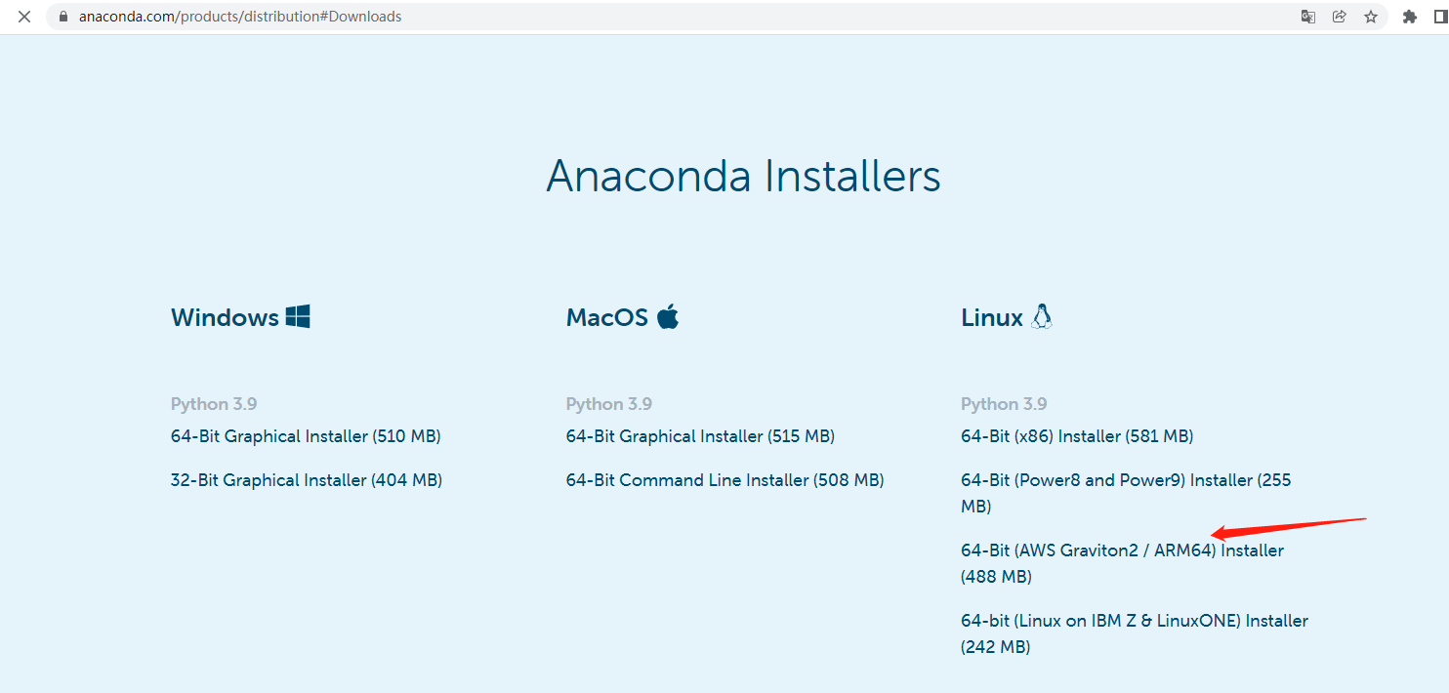Download Linux 64-Bit (x86) Installer
Screen dimensions: 1449x693
[x=1077, y=436]
